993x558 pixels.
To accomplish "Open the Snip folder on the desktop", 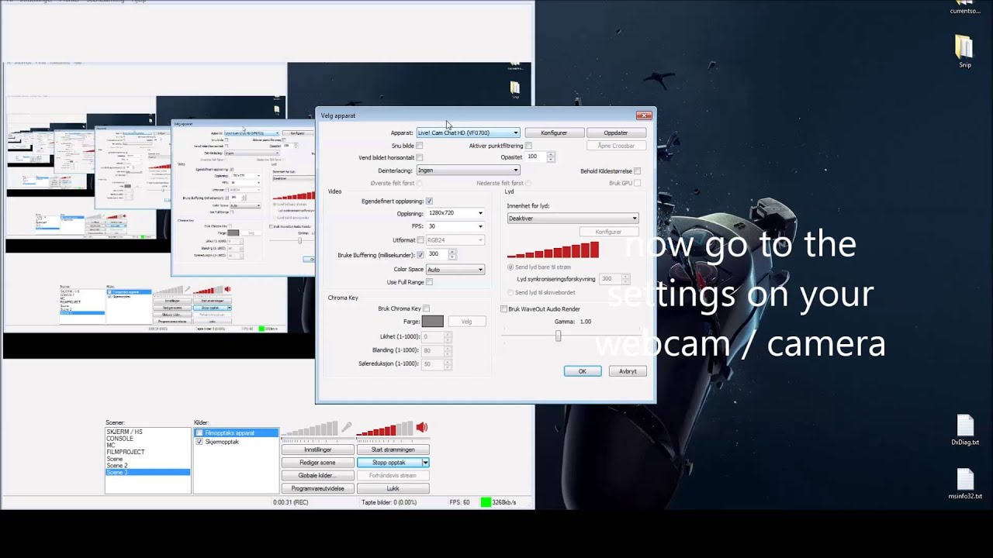I will [964, 52].
